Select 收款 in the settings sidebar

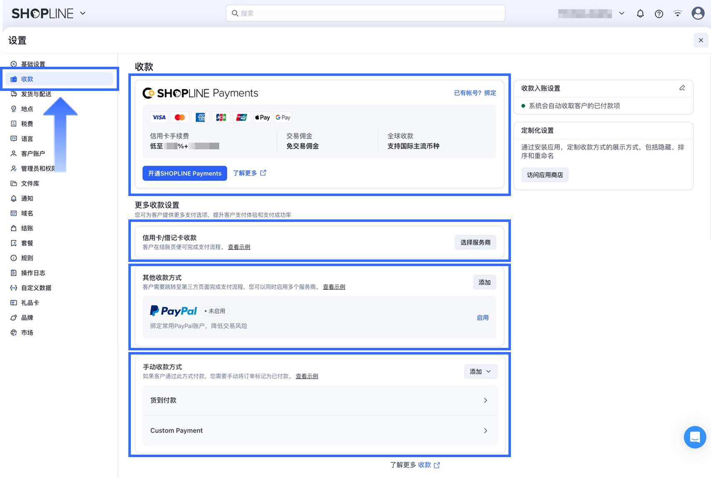click(x=59, y=79)
